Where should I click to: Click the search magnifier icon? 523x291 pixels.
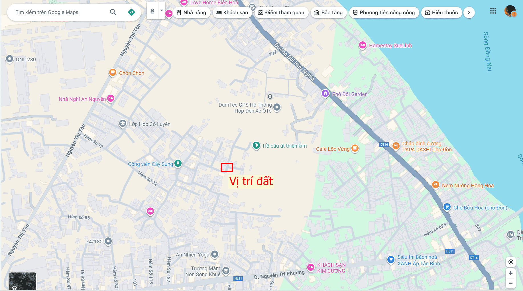click(113, 12)
